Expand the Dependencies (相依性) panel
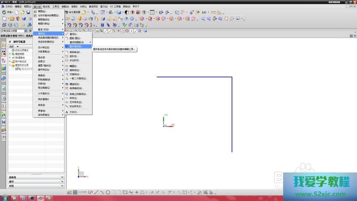This screenshot has width=357, height=201. (x=62, y=177)
